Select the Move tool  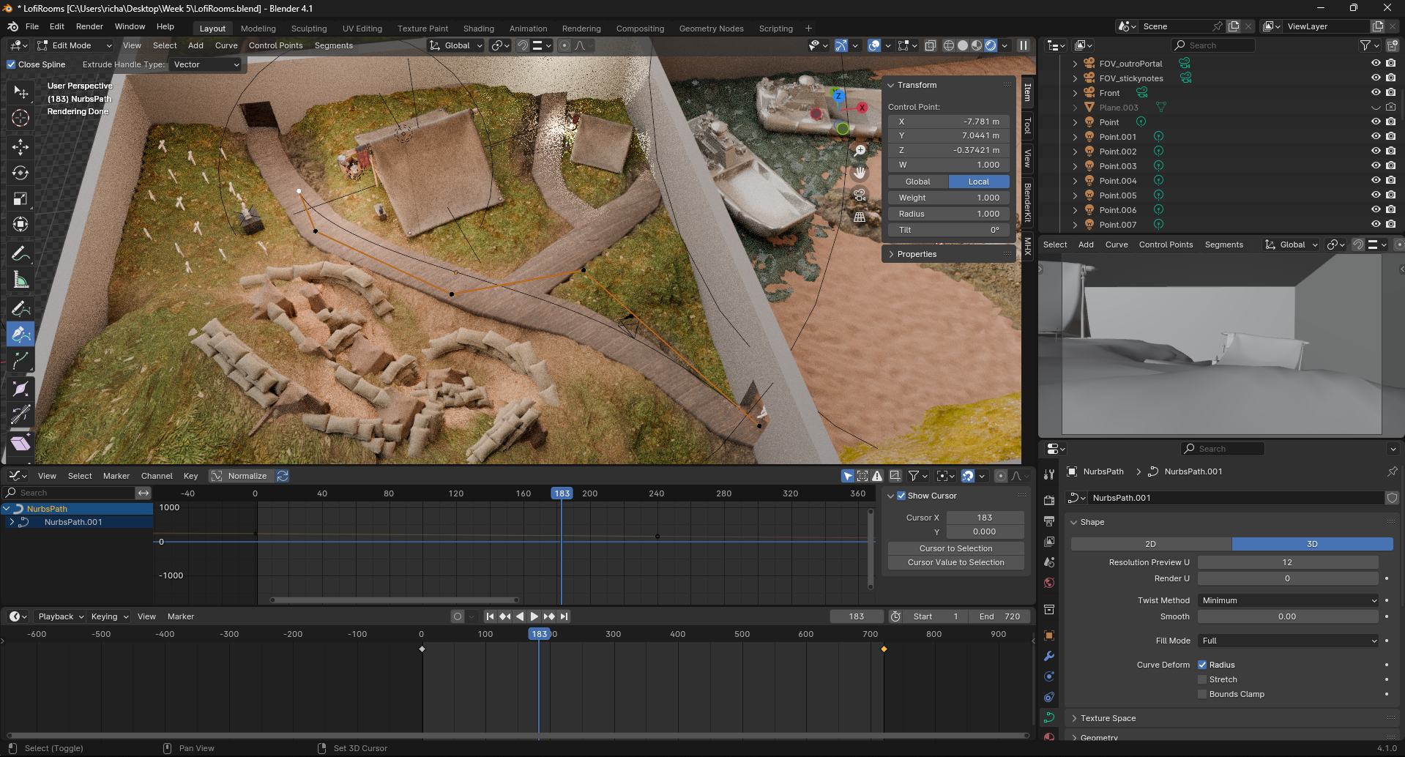(21, 147)
